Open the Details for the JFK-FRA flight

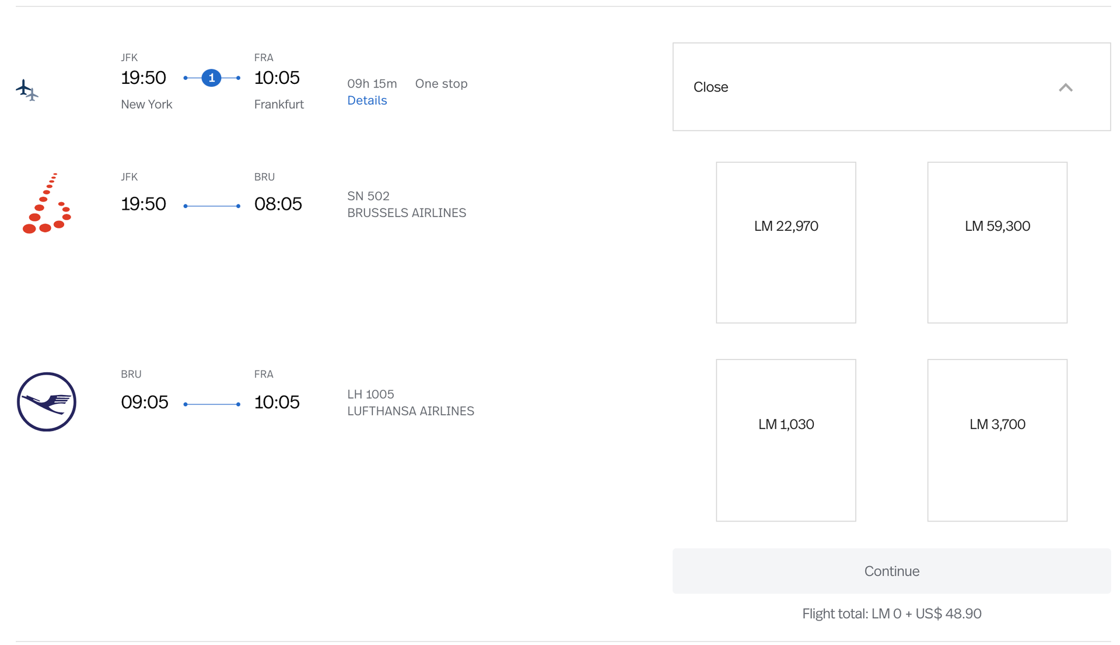click(367, 100)
